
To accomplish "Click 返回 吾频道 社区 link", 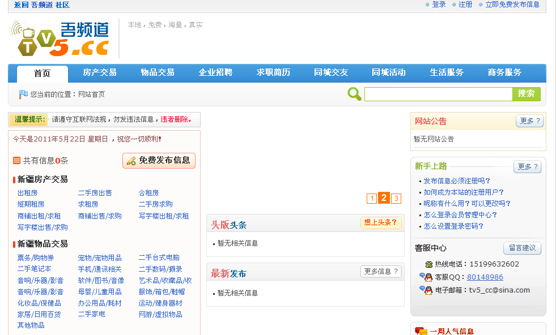I will [42, 5].
